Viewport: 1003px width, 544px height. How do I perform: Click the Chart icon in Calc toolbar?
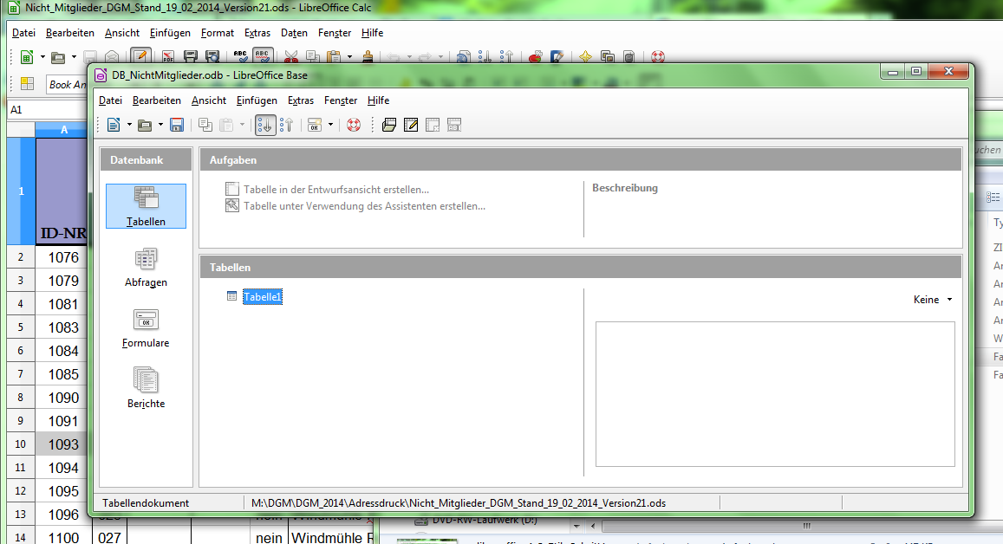(535, 57)
